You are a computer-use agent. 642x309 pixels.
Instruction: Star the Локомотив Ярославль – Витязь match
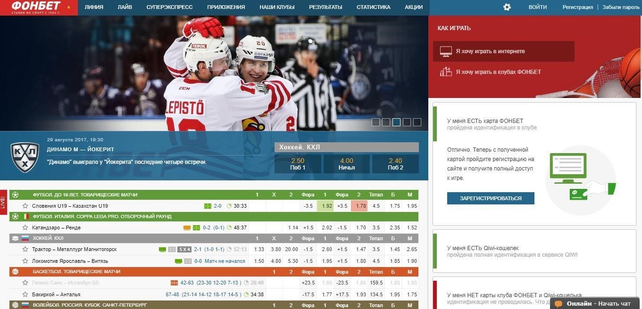tap(25, 261)
